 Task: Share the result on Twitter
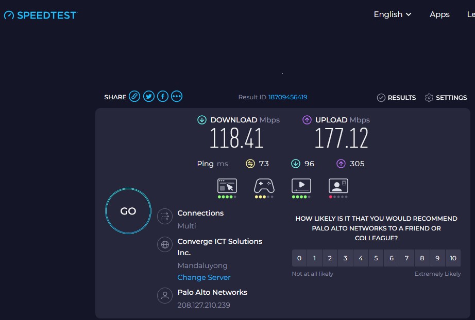149,97
